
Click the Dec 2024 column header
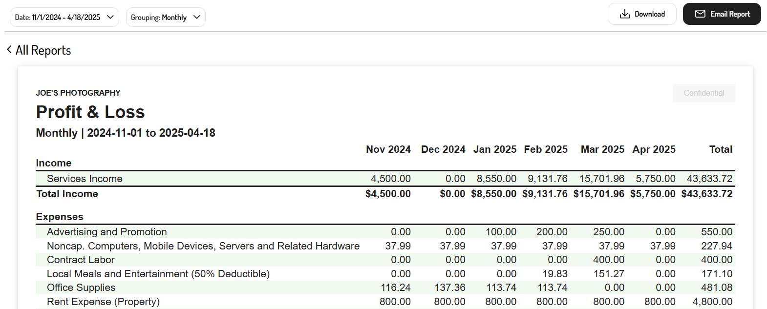coord(443,149)
